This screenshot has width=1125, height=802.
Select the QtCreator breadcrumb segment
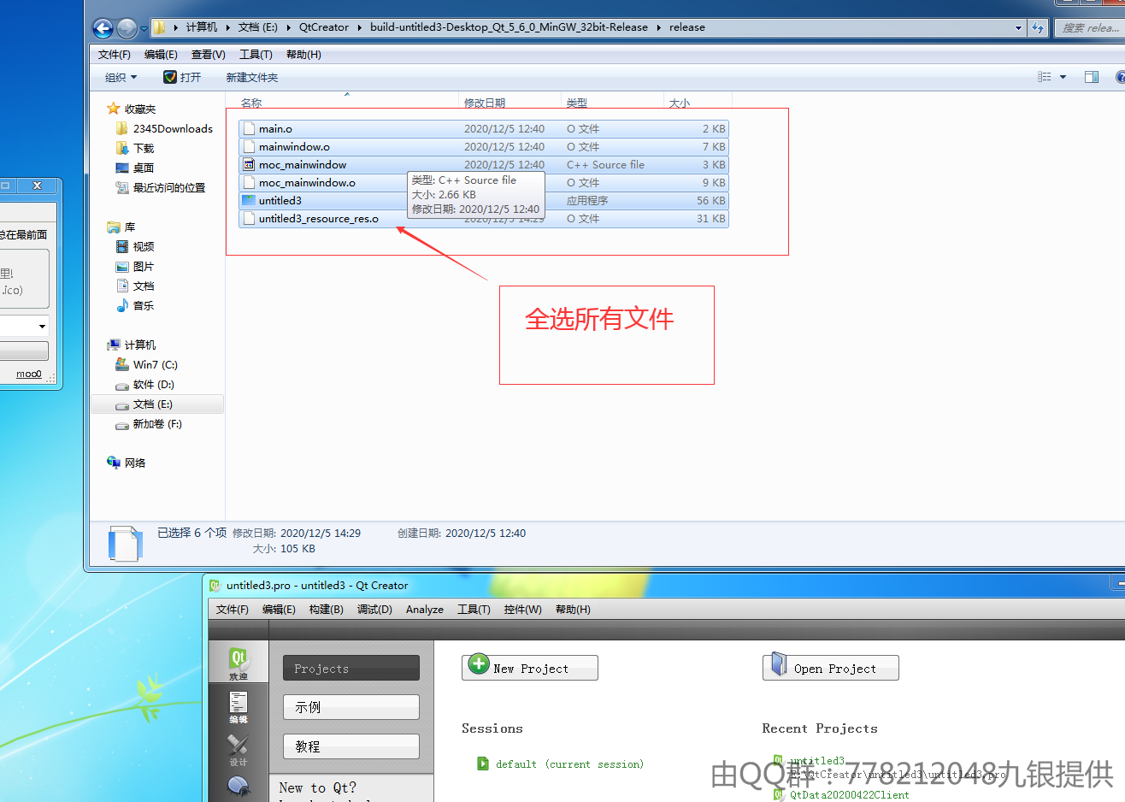point(324,27)
